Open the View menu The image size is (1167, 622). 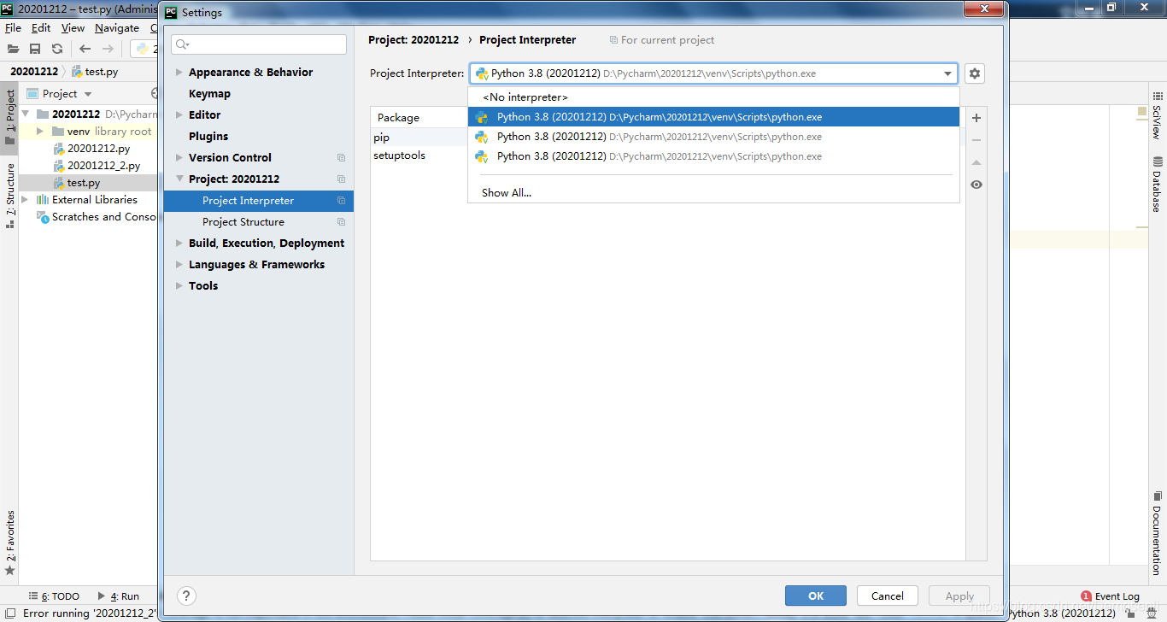(73, 28)
